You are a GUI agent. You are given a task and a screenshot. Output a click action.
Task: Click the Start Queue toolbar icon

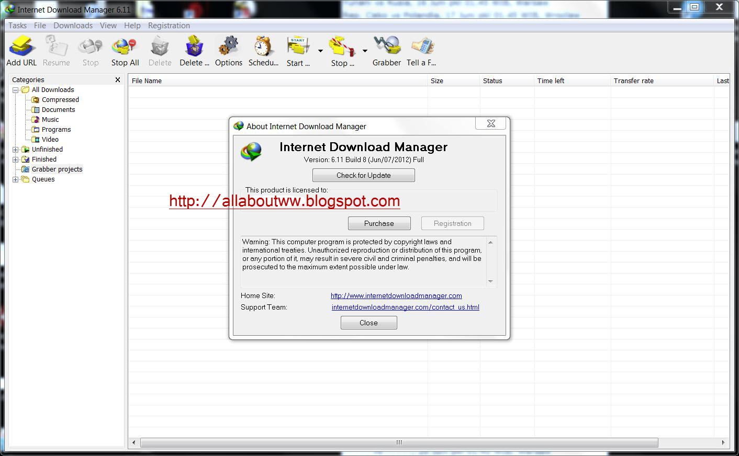pos(298,46)
